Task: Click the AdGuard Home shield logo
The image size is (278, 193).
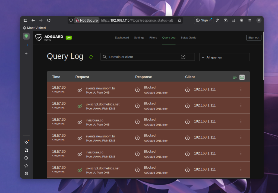Action: 39,38
